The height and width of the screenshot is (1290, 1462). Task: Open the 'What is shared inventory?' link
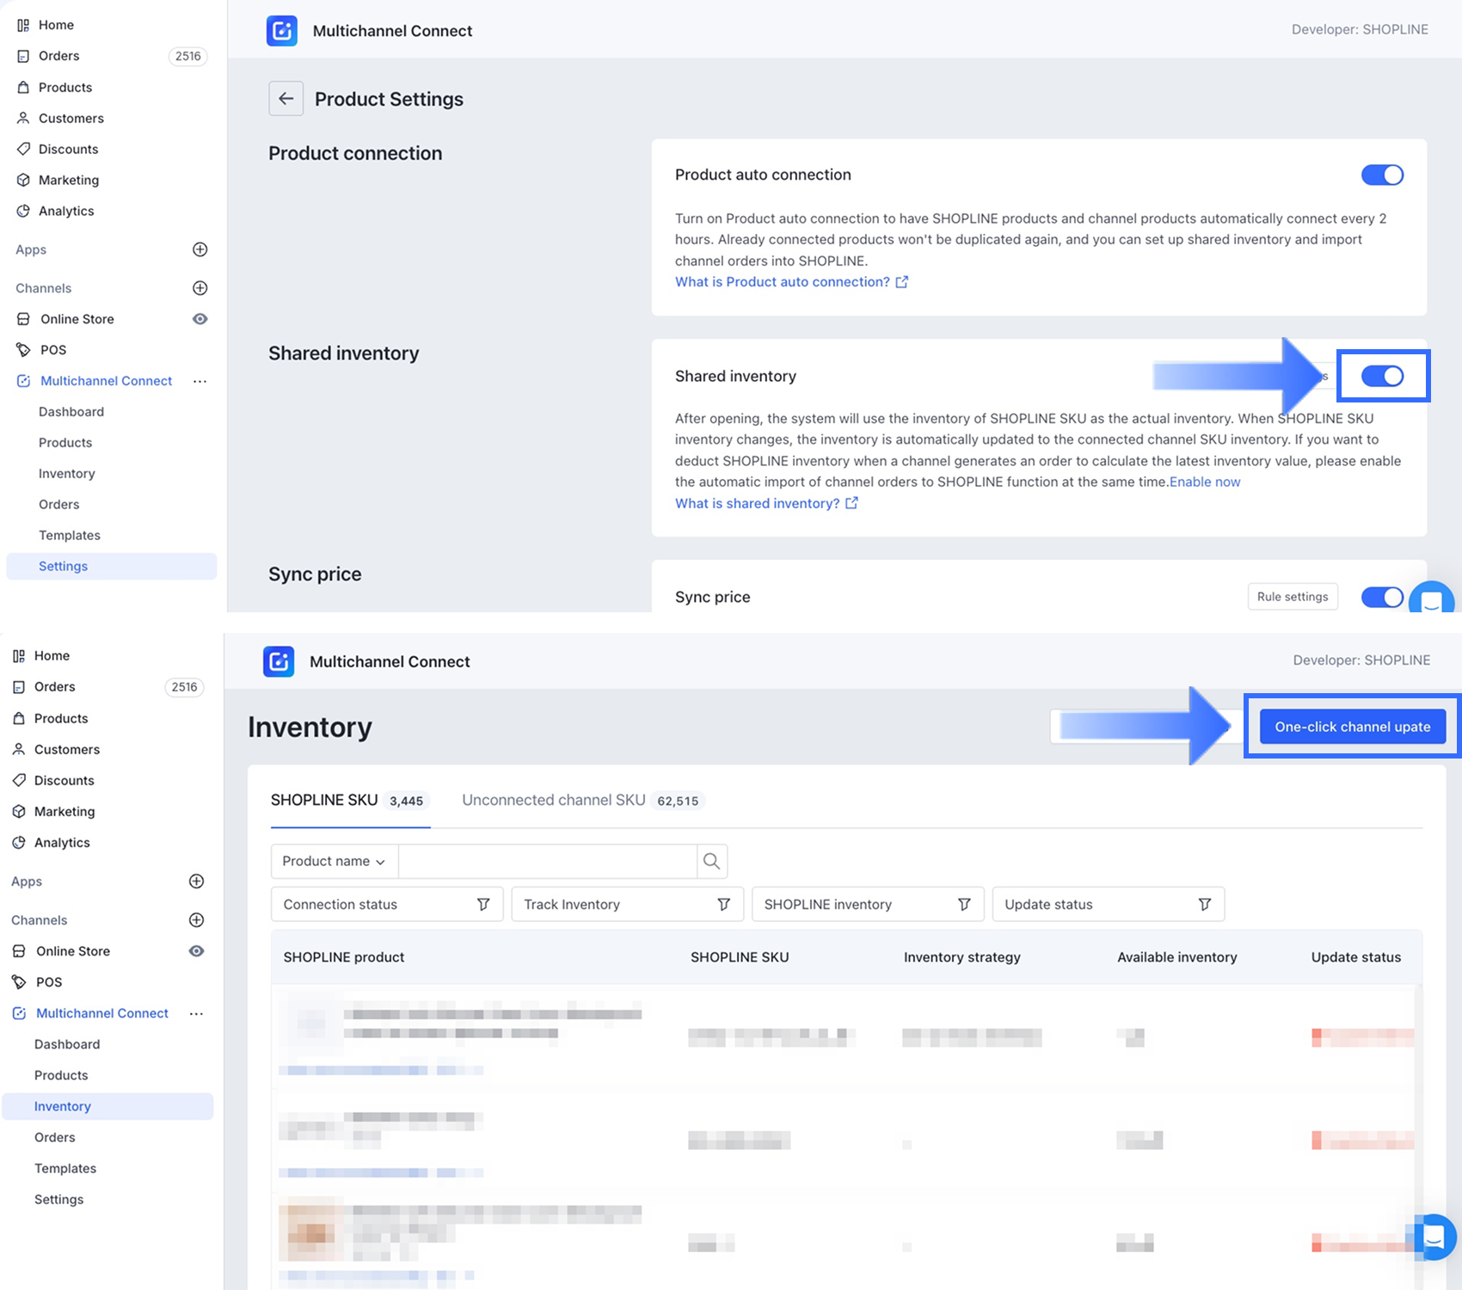tap(766, 504)
